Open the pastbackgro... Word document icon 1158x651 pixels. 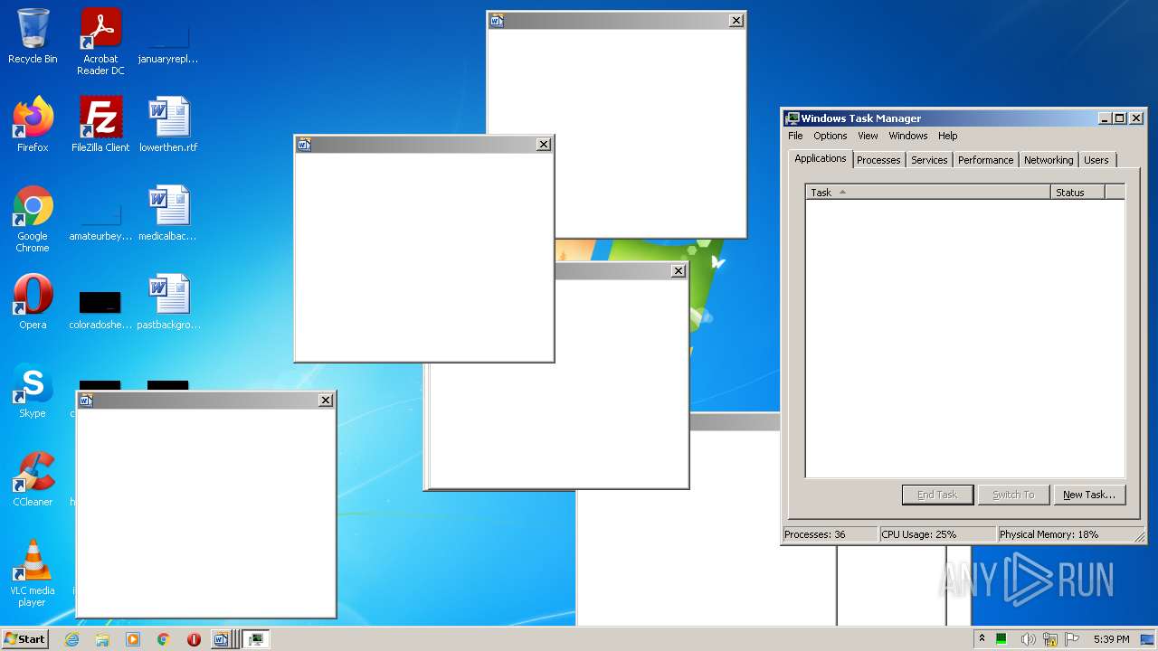coord(168,302)
